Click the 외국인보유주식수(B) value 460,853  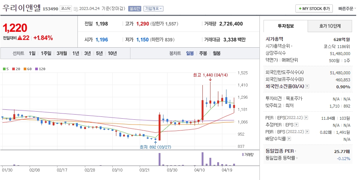[342, 80]
